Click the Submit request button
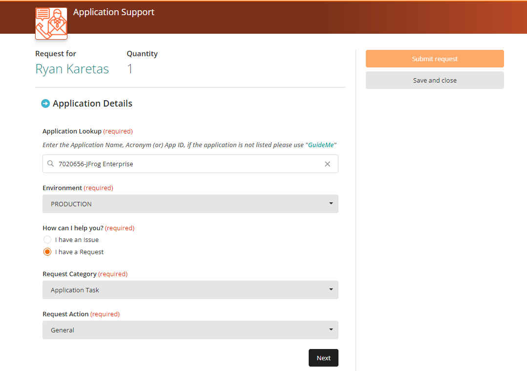This screenshot has height=371, width=527. pyautogui.click(x=435, y=59)
